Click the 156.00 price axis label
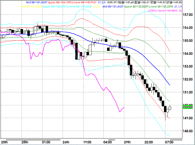Image resolution: width=195 pixels, height=145 pixels. tap(188, 28)
